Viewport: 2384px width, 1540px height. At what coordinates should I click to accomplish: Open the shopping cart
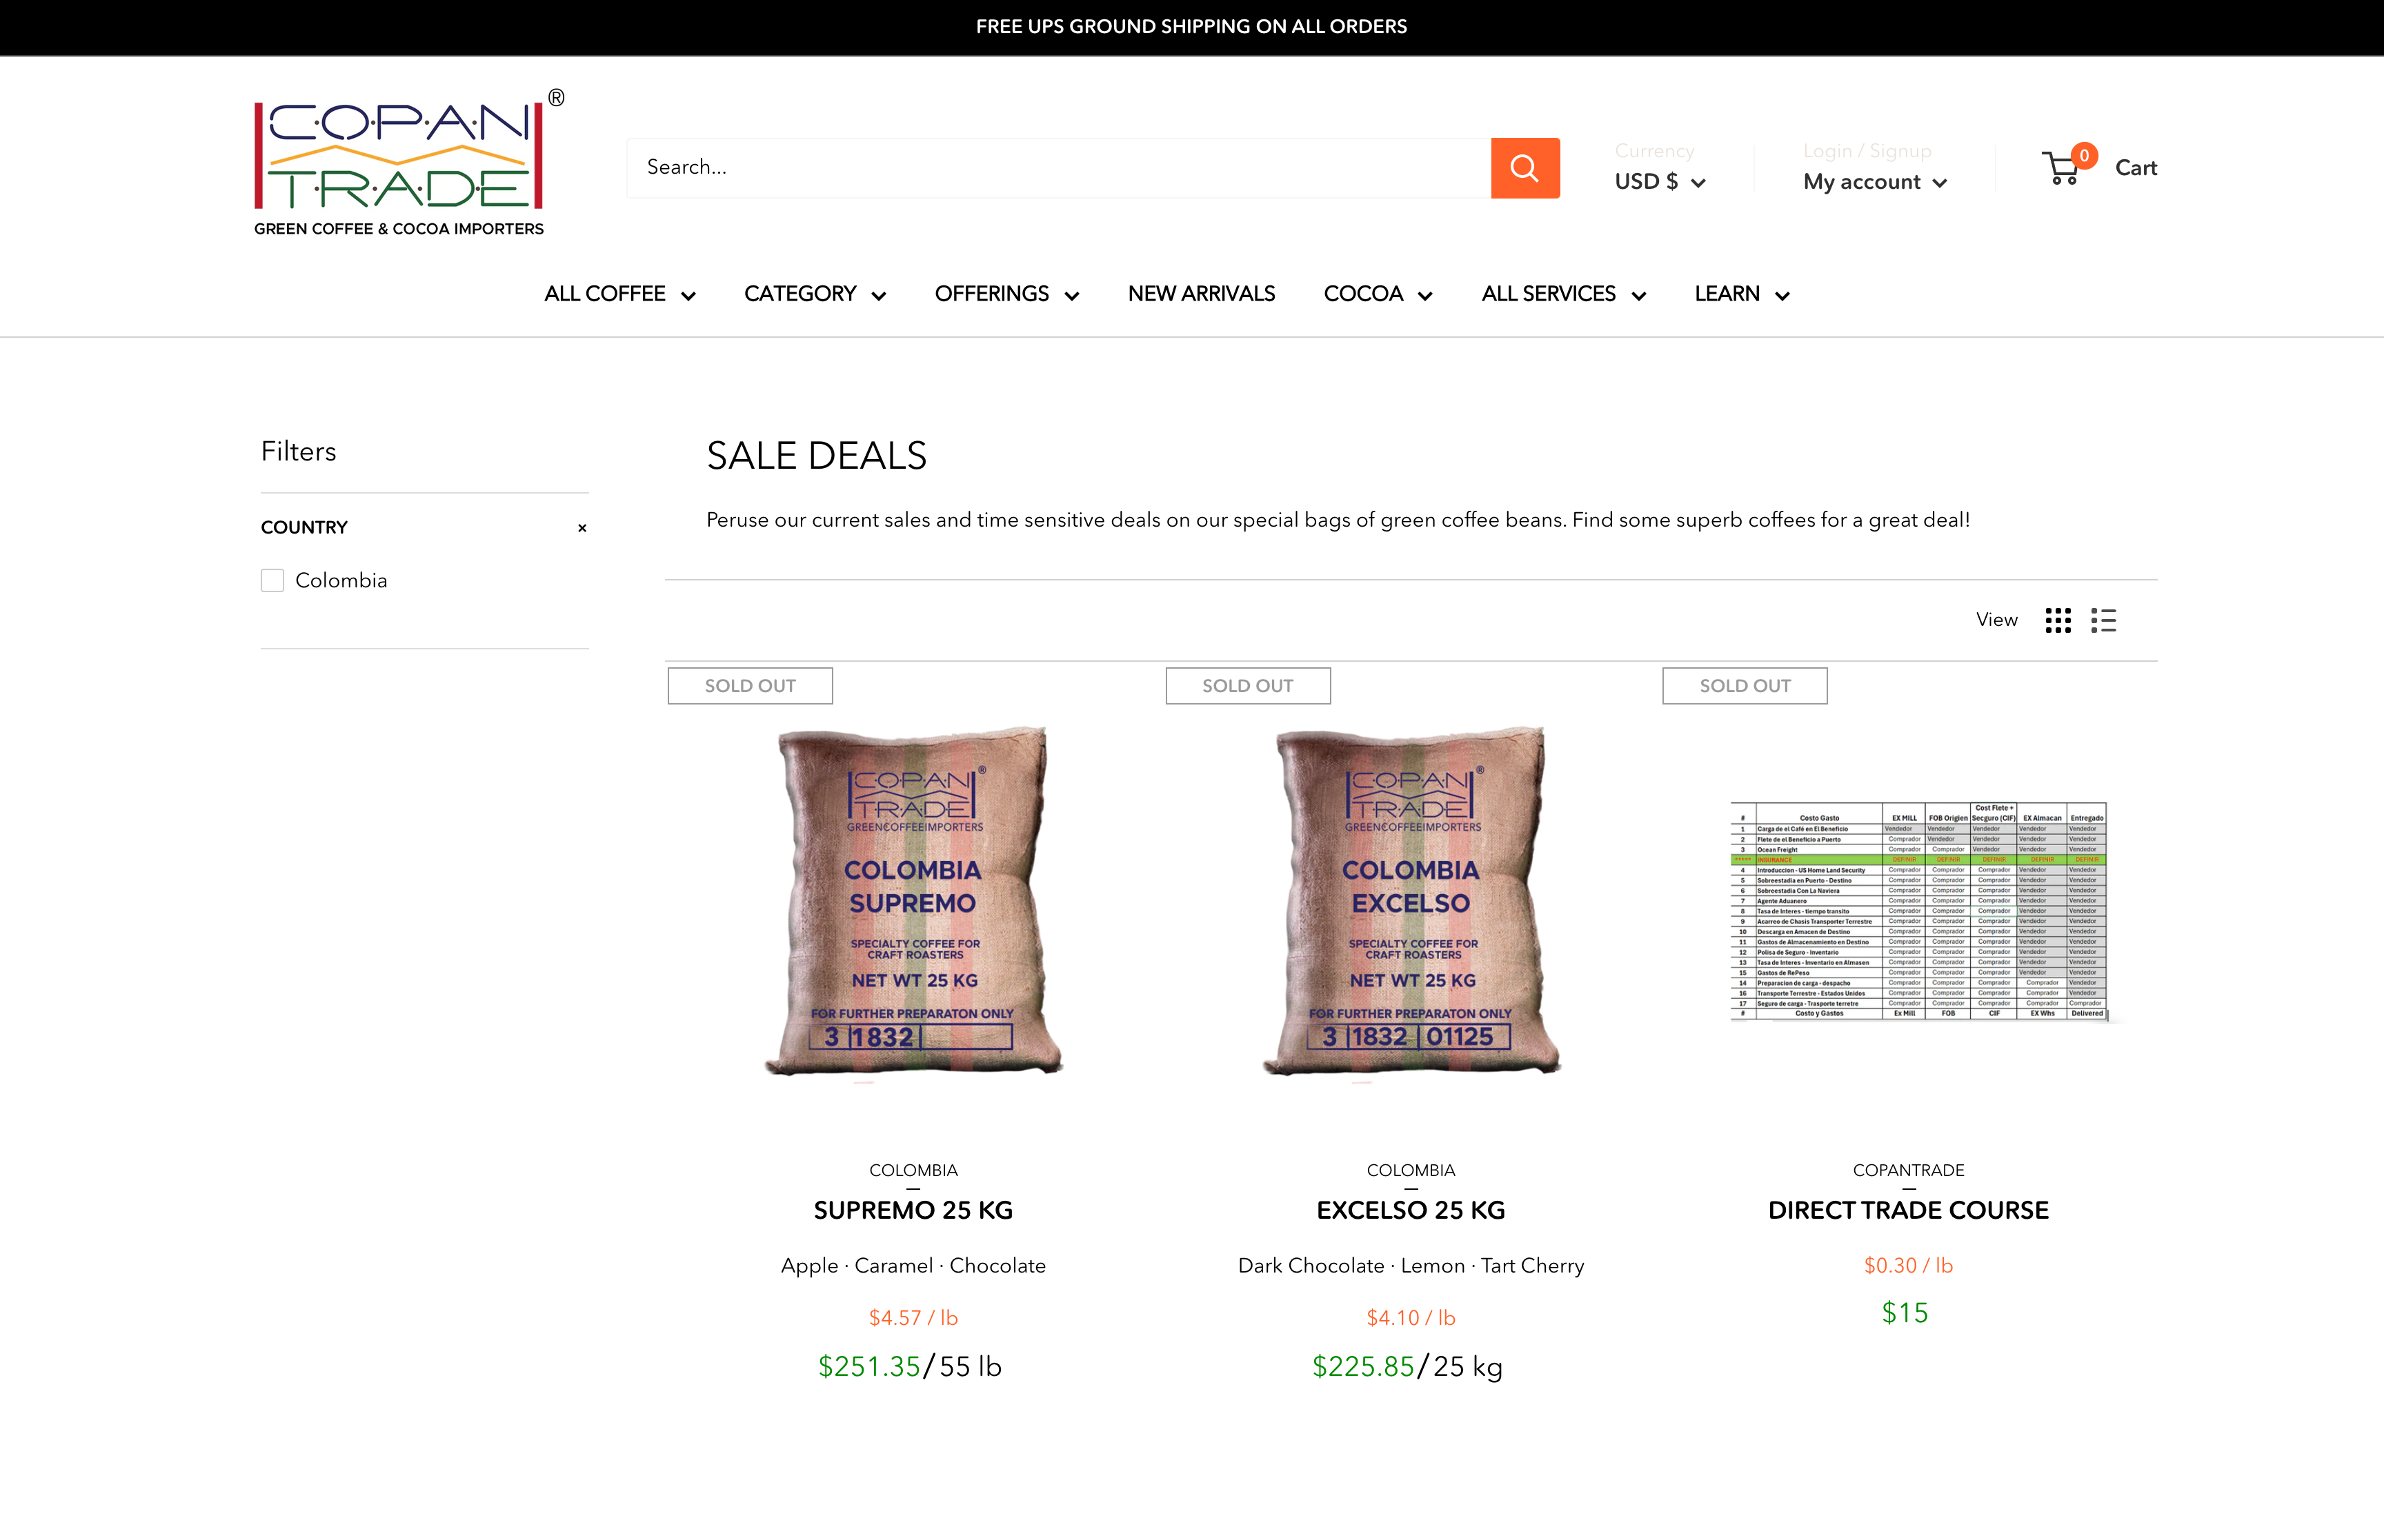pos(2097,167)
